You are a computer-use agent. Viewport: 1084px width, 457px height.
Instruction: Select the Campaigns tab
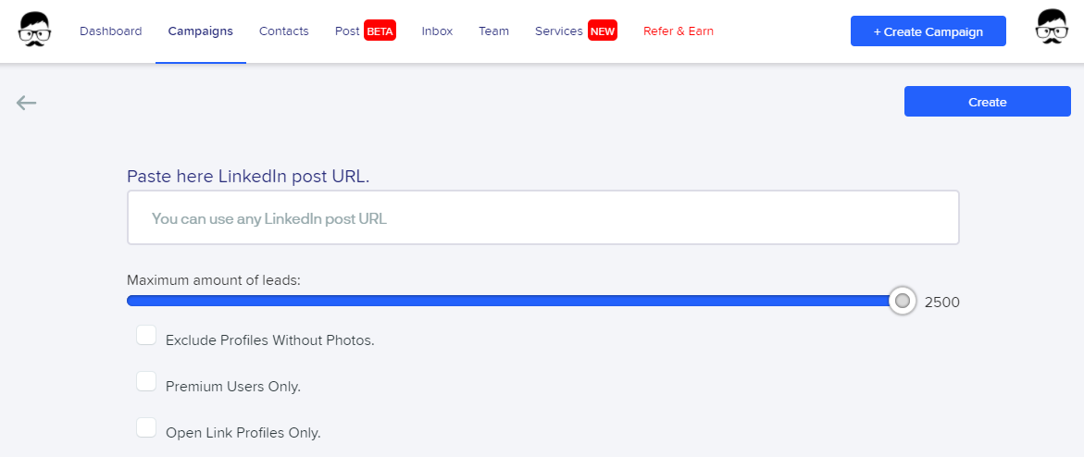coord(201,31)
